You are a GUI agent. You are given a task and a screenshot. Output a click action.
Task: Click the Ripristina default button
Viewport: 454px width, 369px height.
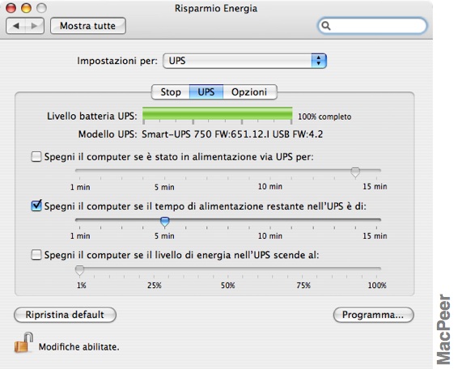click(65, 315)
